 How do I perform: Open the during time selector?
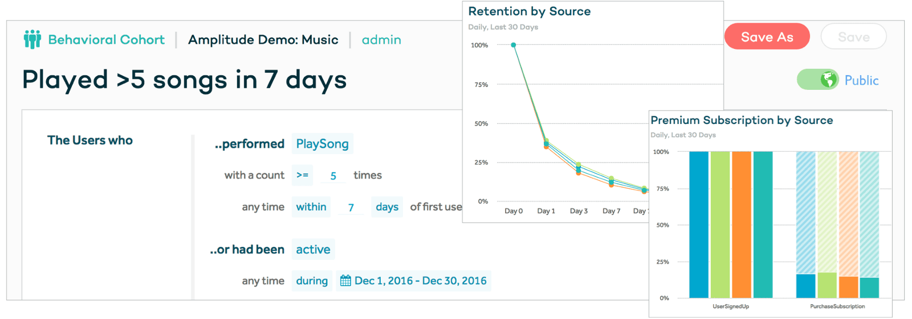click(x=312, y=281)
